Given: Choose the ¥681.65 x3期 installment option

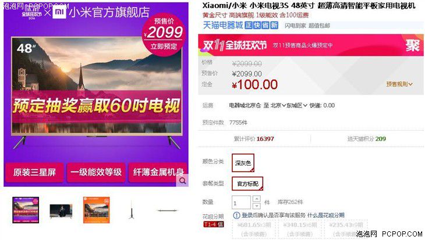Looking at the screenshot, I should [x=254, y=229].
